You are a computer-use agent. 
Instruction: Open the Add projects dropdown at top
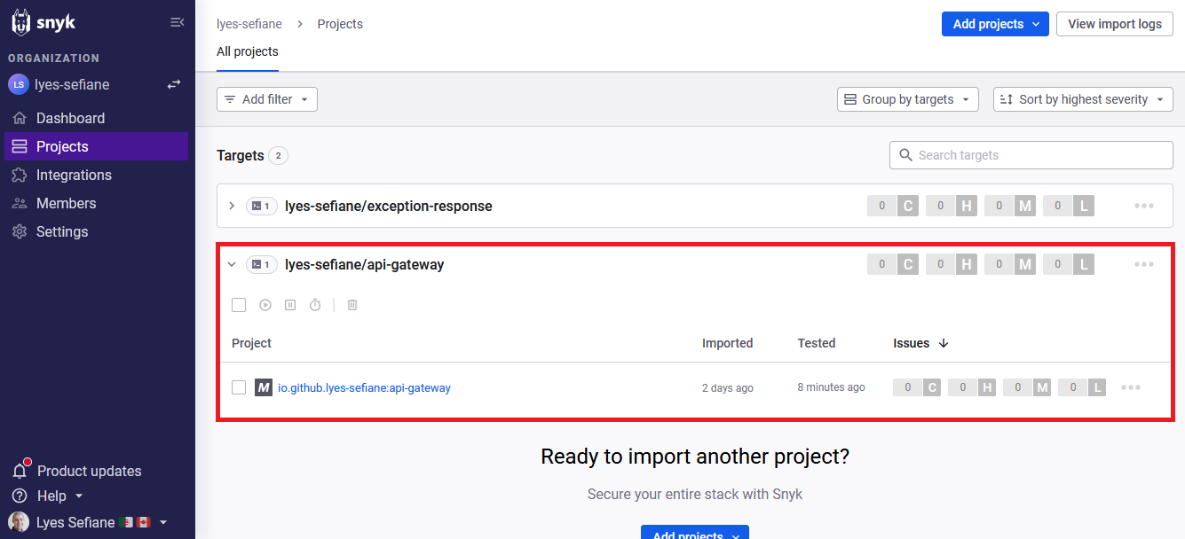[995, 24]
